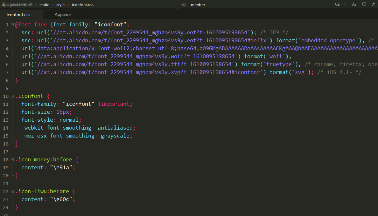Click the format('embedded-opentype') text
Screen dimensions: 378x216
319,40
